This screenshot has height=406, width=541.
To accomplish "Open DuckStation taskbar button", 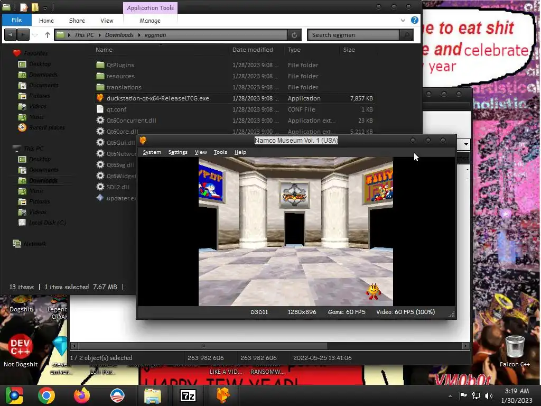I will pos(223,395).
